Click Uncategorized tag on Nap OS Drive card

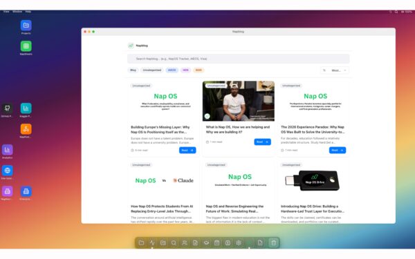coord(291,165)
